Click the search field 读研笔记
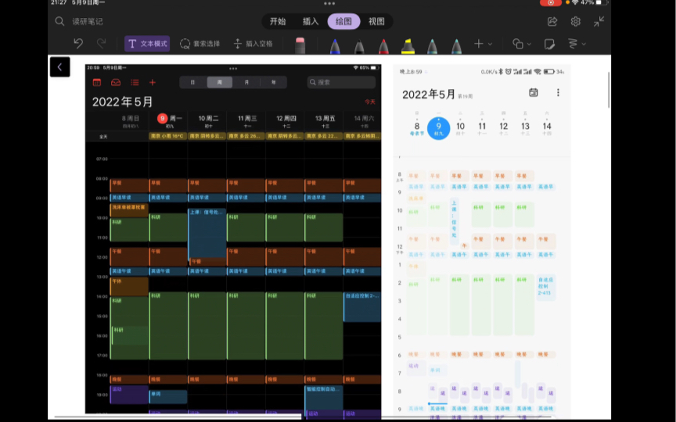This screenshot has width=676, height=422. [88, 21]
